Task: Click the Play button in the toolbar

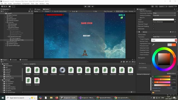Action: [85, 6]
